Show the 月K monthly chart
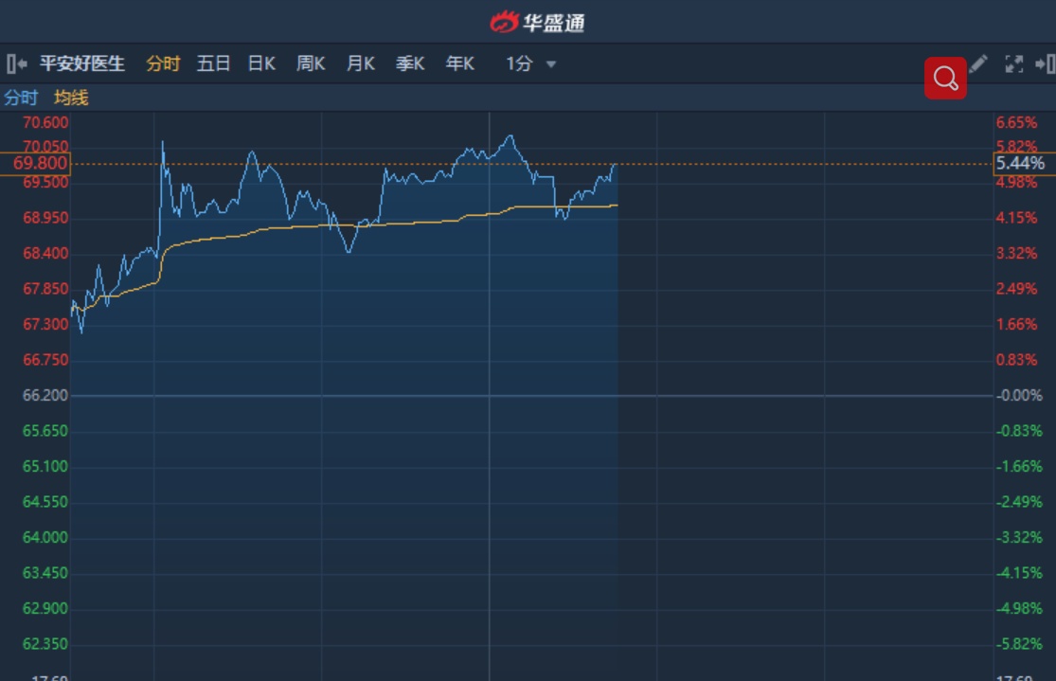The width and height of the screenshot is (1056, 681). click(x=360, y=64)
